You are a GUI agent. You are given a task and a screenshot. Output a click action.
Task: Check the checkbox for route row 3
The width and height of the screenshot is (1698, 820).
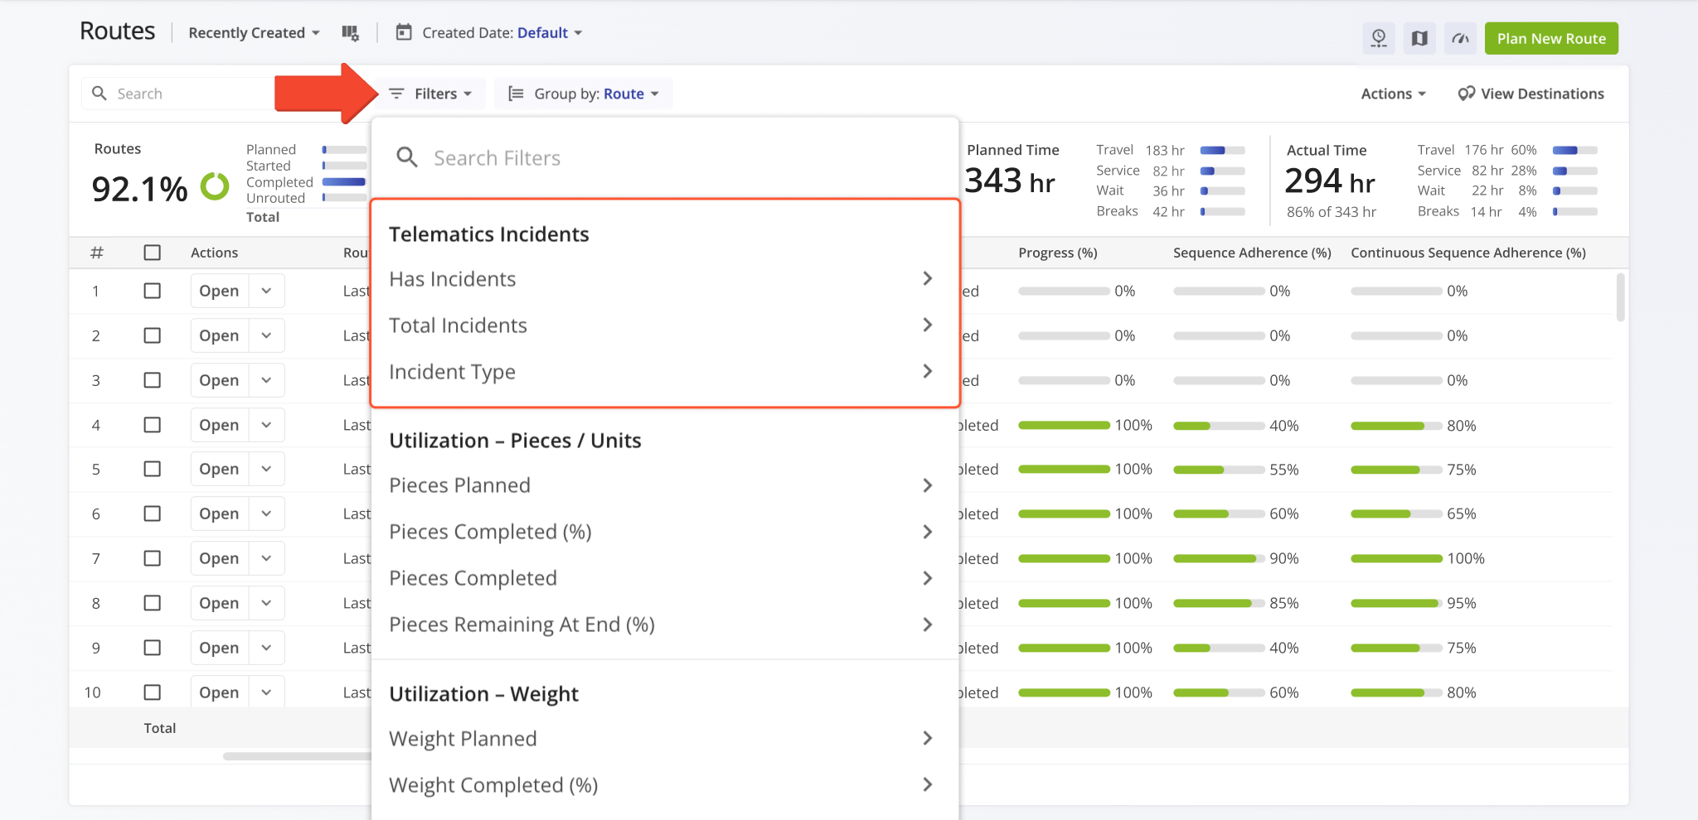[153, 380]
